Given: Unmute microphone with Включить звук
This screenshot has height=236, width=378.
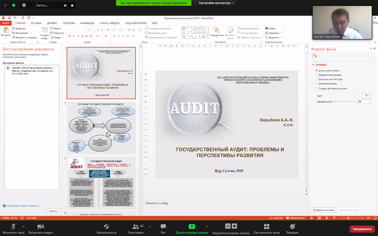Looking at the screenshot, I should pos(13,229).
